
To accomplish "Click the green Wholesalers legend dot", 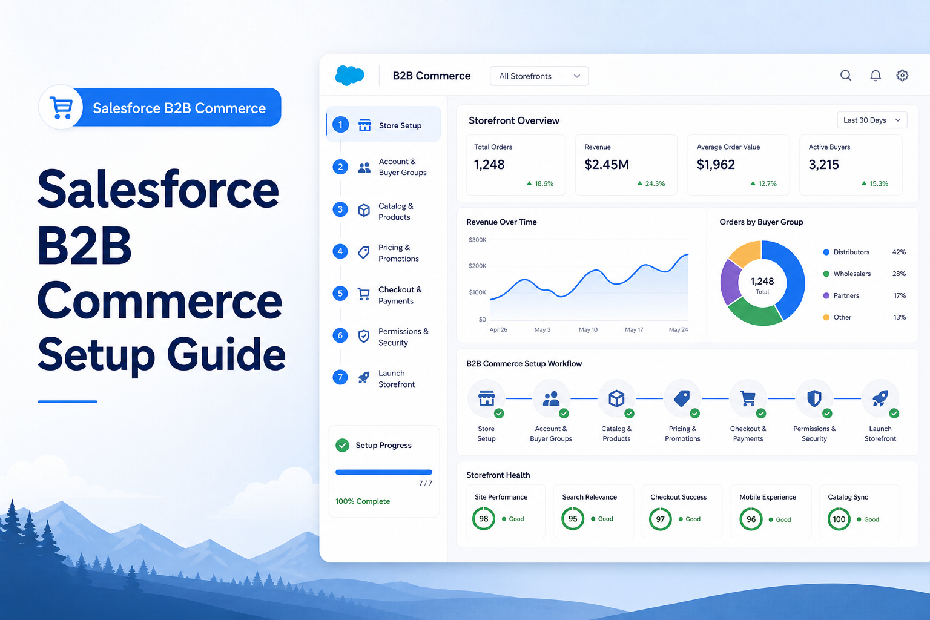I will point(826,274).
